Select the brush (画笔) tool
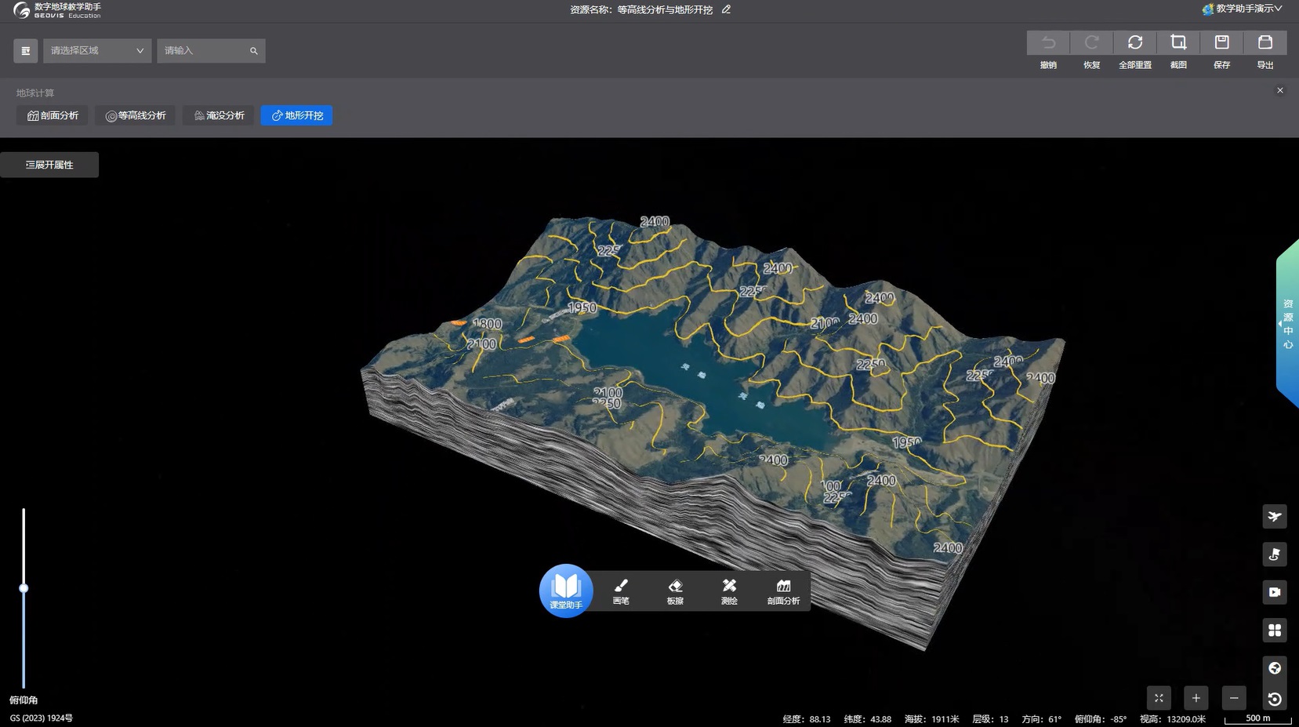Viewport: 1299px width, 727px height. [621, 591]
